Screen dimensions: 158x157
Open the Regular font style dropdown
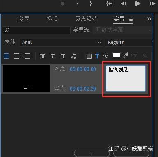129,42
